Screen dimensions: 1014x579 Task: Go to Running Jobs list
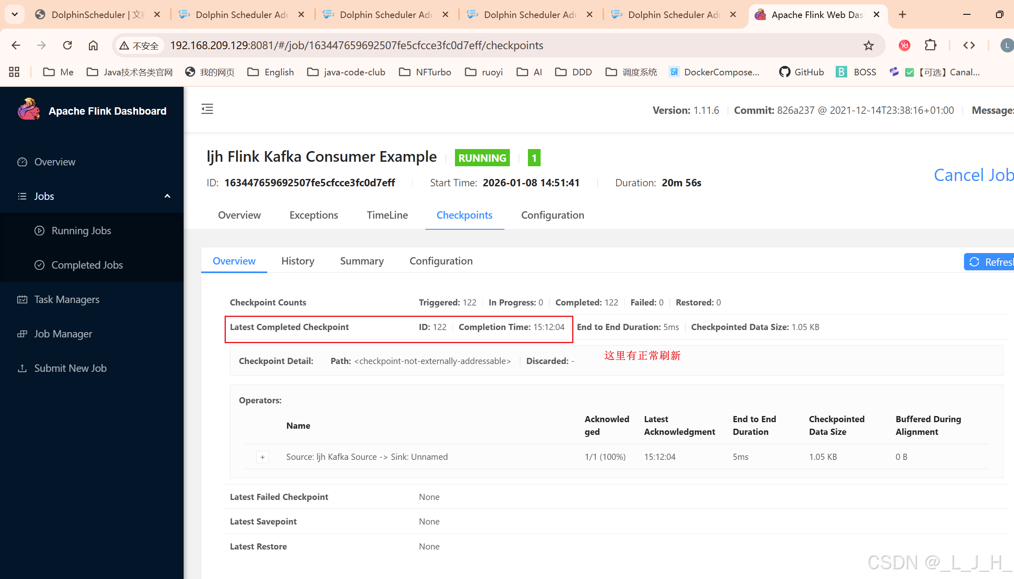(81, 231)
